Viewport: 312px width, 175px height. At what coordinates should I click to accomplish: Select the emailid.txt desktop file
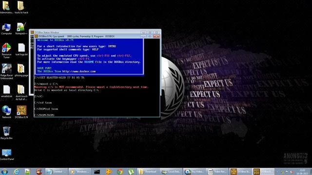click(6, 91)
